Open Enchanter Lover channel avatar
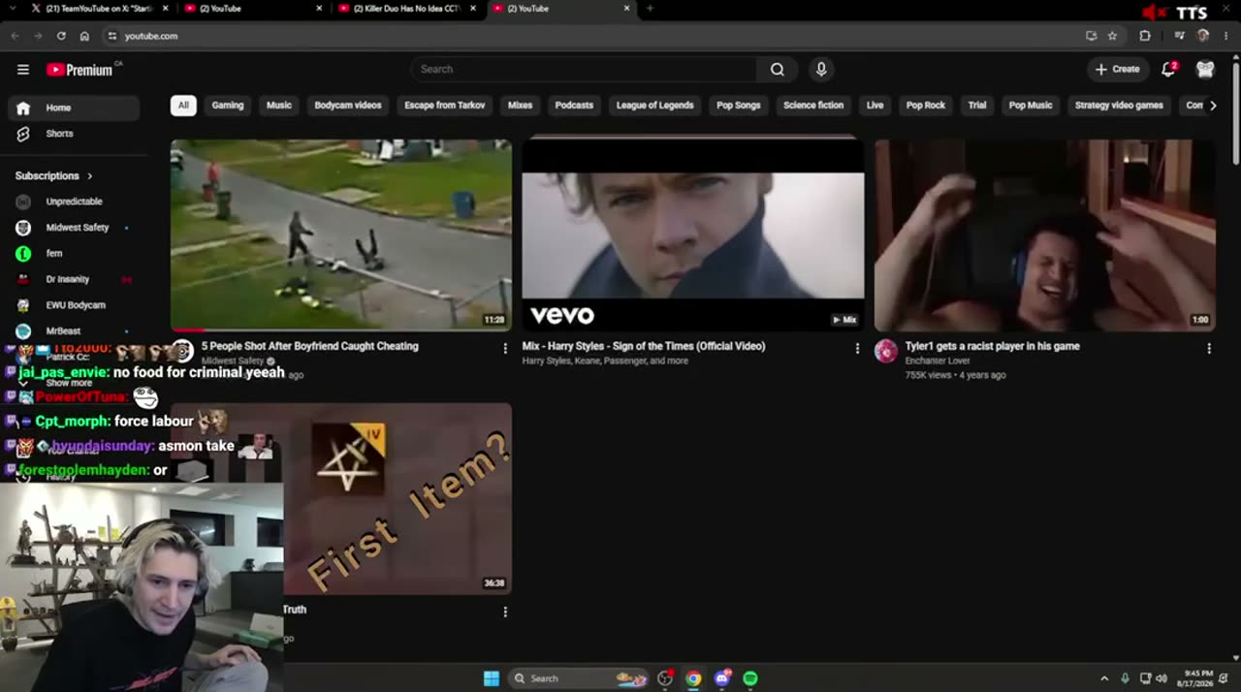Image resolution: width=1241 pixels, height=692 pixels. (x=886, y=351)
